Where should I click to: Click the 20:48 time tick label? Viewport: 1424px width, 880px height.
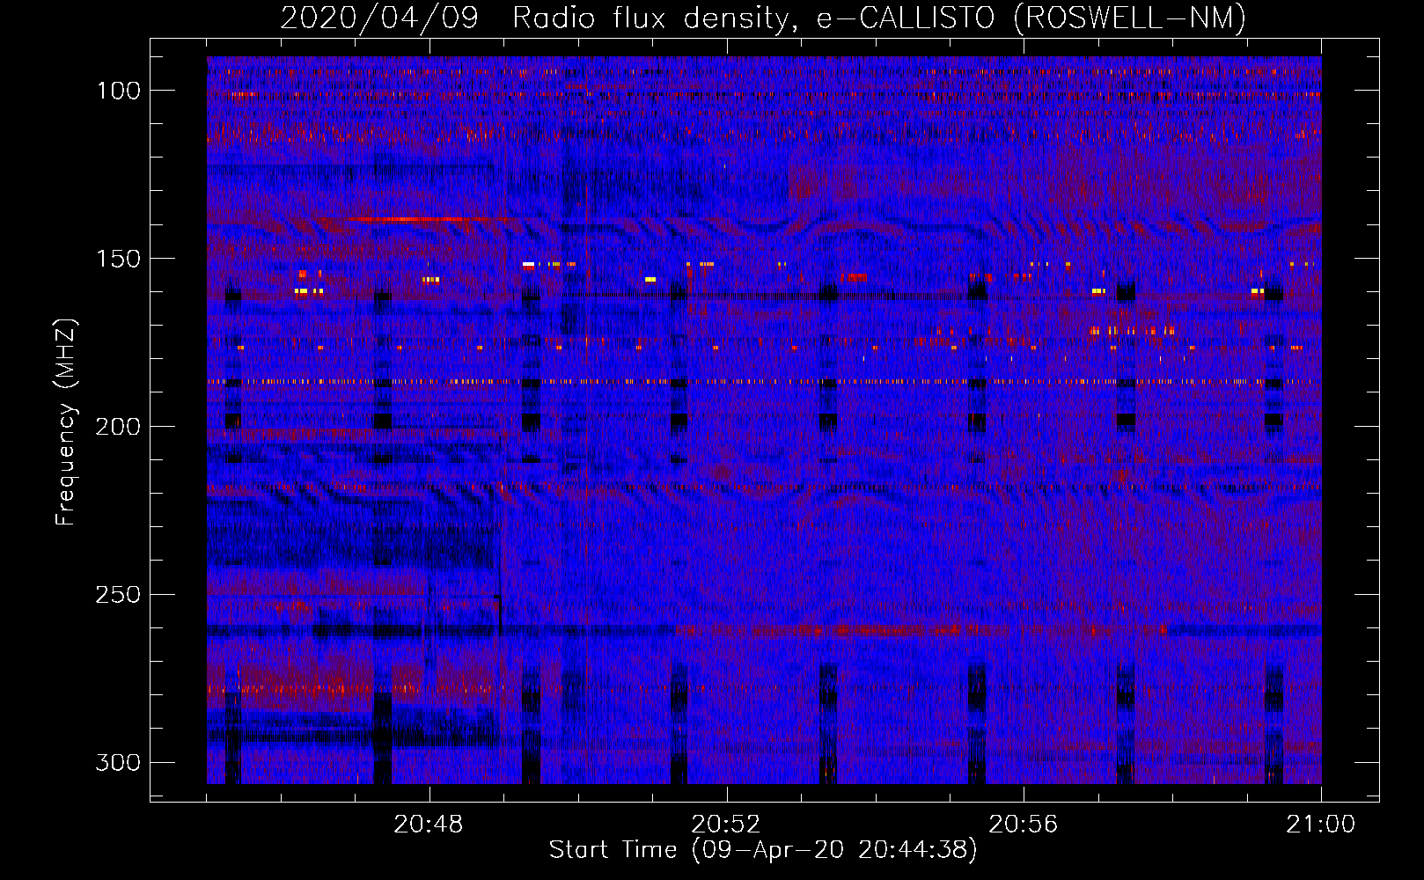(429, 825)
